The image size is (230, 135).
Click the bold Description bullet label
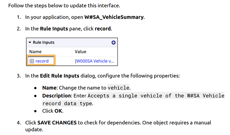click(x=57, y=96)
